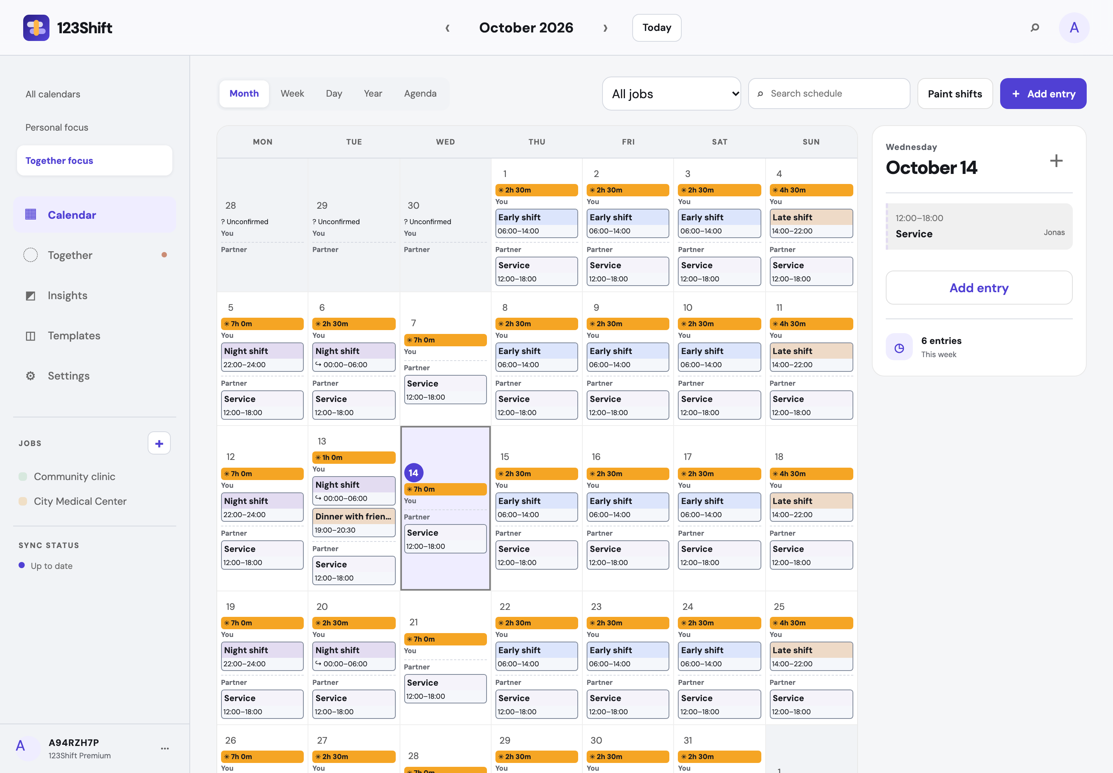Open the header search icon
This screenshot has width=1113, height=773.
tap(1035, 27)
